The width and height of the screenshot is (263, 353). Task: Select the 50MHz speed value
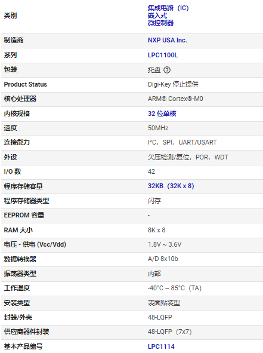pyautogui.click(x=158, y=128)
